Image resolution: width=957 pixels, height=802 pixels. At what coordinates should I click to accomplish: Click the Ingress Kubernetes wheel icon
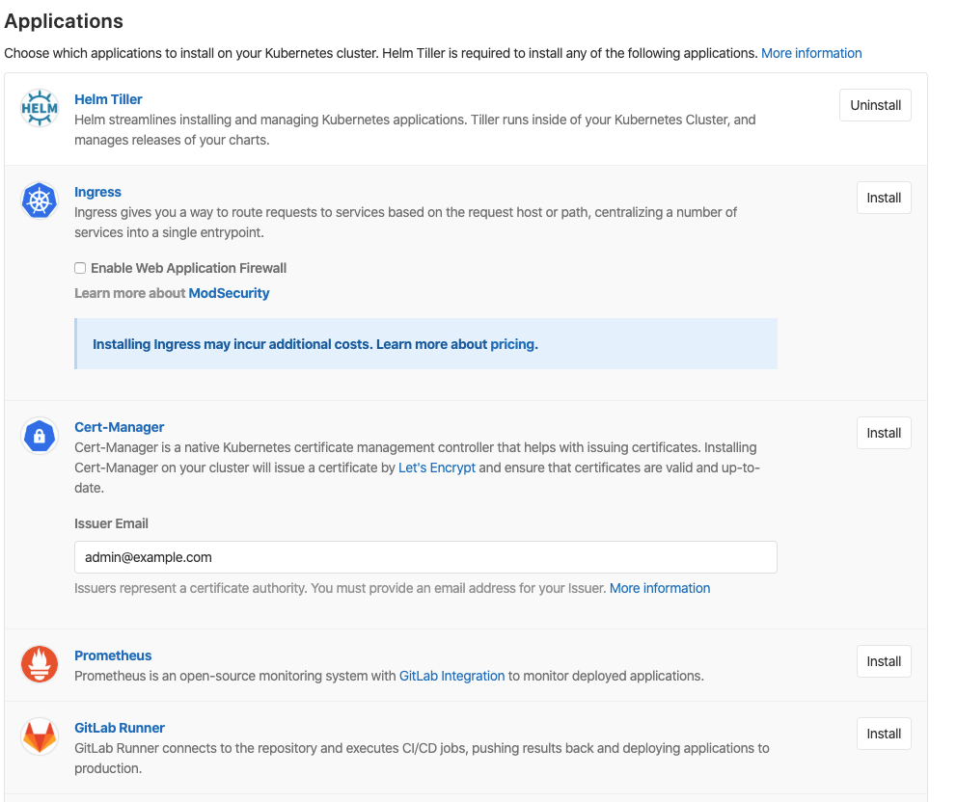pos(40,201)
